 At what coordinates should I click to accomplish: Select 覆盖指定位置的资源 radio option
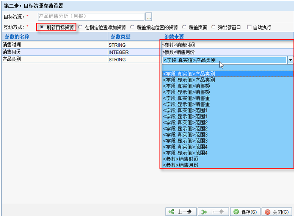tap(132, 27)
